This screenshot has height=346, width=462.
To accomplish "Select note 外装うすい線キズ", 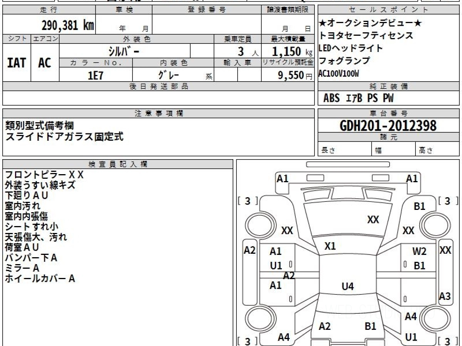I will (x=40, y=185).
